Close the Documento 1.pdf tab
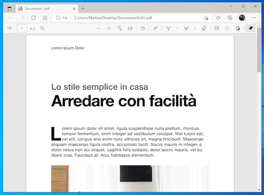This screenshot has width=264, height=195. tap(74, 9)
